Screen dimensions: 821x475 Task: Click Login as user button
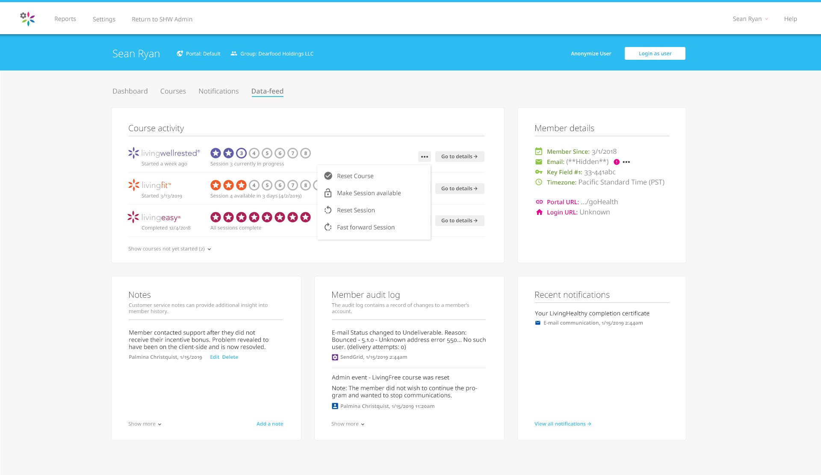click(655, 53)
